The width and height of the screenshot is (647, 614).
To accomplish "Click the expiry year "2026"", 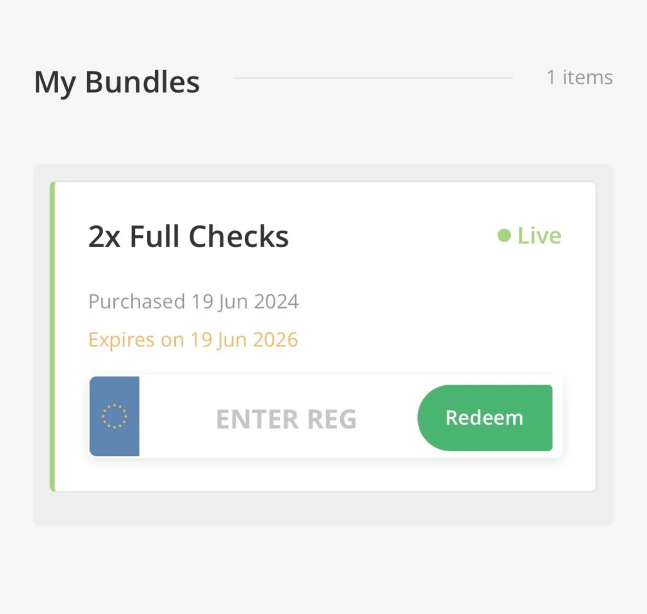I will click(x=275, y=340).
